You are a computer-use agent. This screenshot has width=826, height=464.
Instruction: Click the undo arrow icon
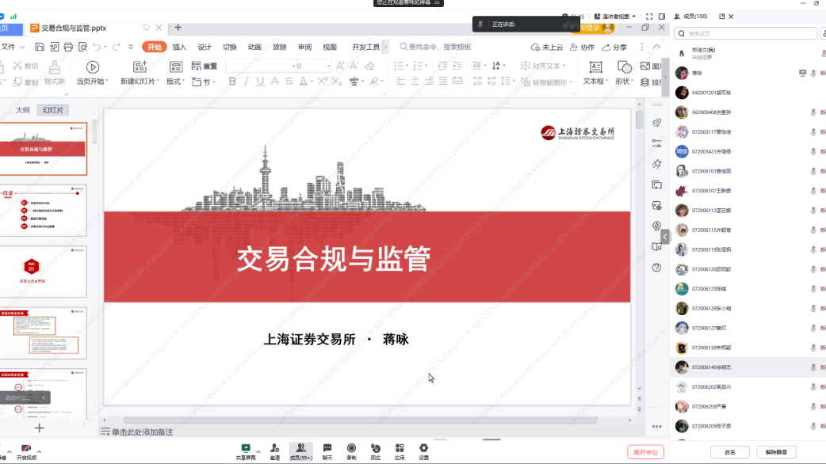[x=97, y=47]
